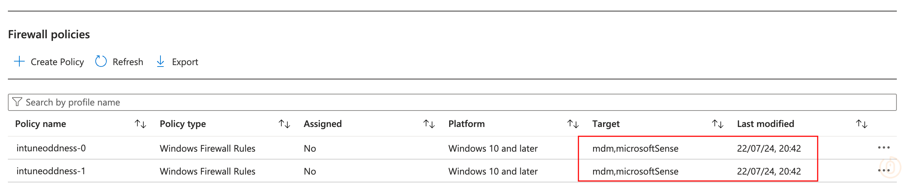Click the Export download arrow icon
This screenshot has height=186, width=909.
160,62
